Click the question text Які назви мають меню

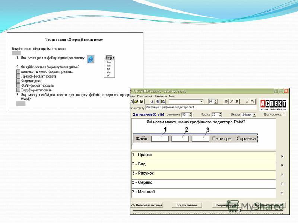[196, 122]
